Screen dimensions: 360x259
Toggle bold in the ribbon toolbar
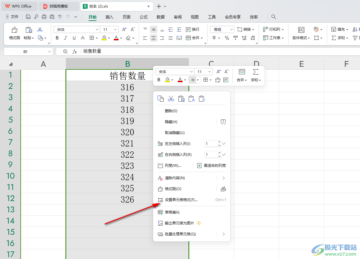click(x=57, y=38)
